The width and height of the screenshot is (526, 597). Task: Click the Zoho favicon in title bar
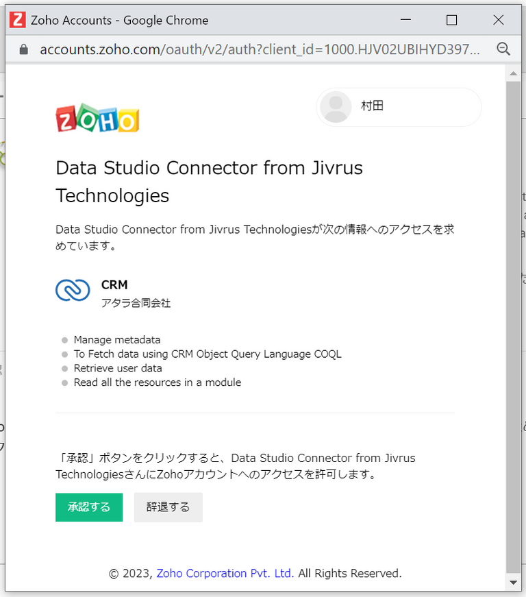(x=18, y=20)
